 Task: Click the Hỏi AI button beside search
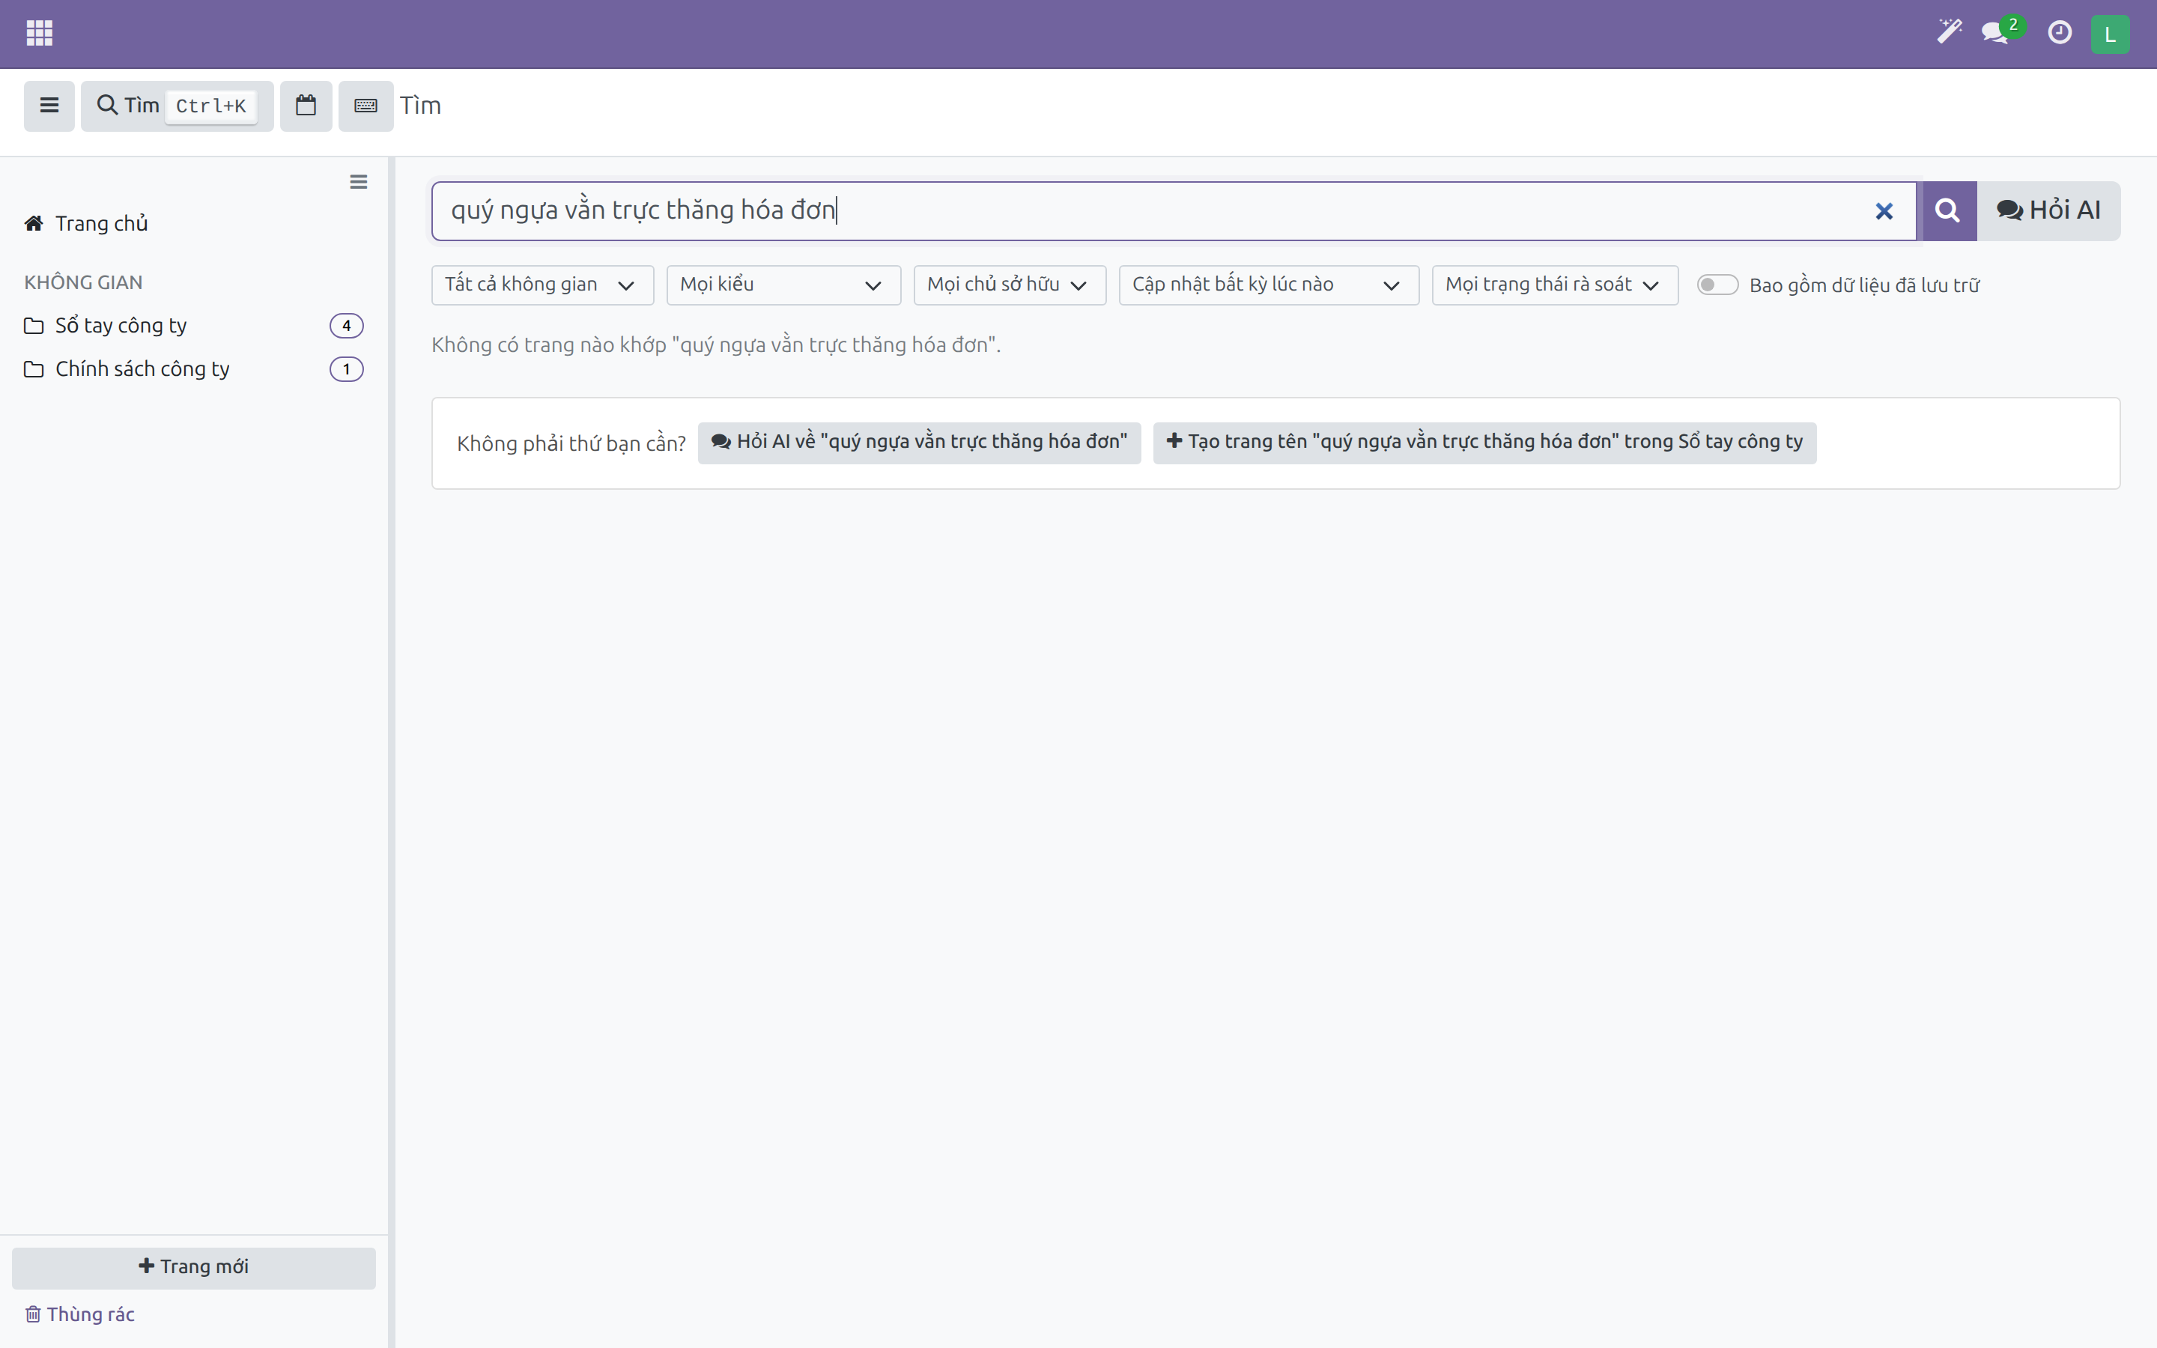pyautogui.click(x=2048, y=211)
